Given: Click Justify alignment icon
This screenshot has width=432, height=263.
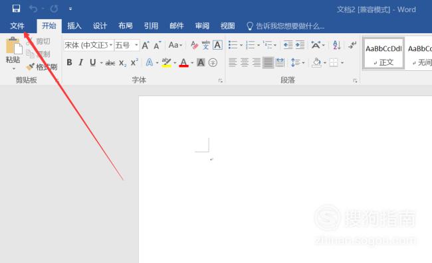Looking at the screenshot, I should (x=268, y=62).
